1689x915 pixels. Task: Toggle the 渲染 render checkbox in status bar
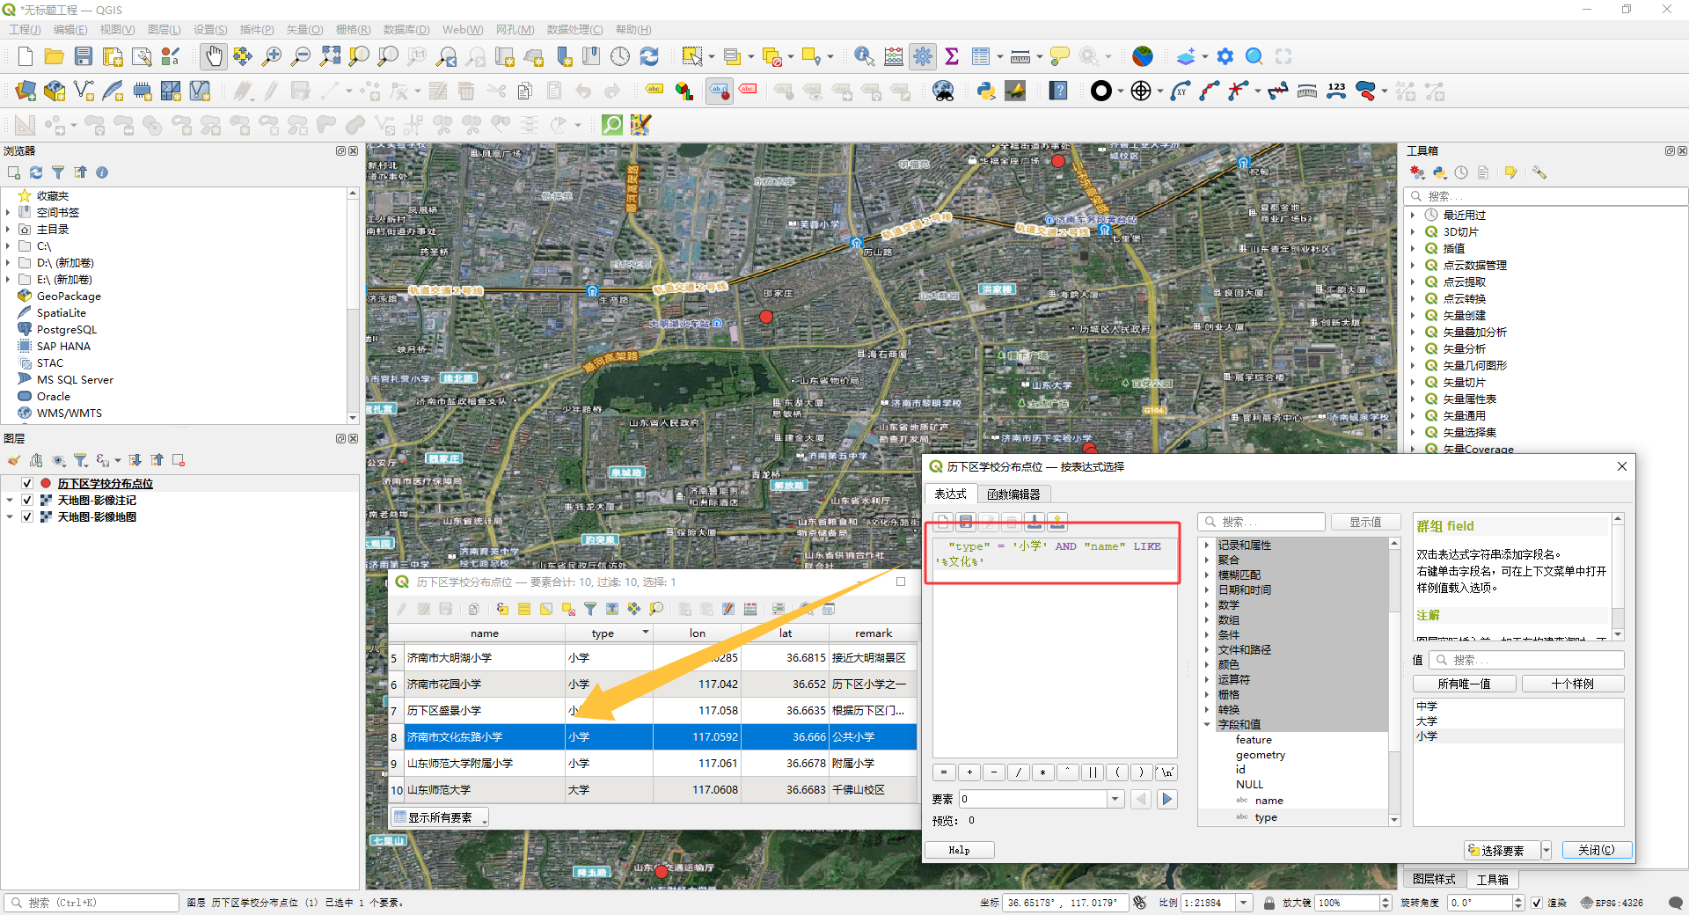click(x=1537, y=903)
